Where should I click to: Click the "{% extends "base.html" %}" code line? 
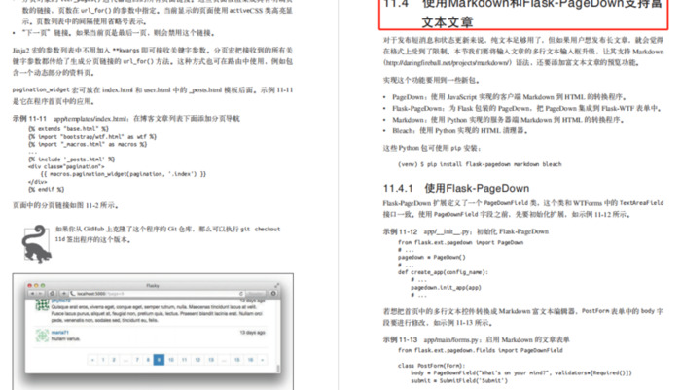click(68, 129)
